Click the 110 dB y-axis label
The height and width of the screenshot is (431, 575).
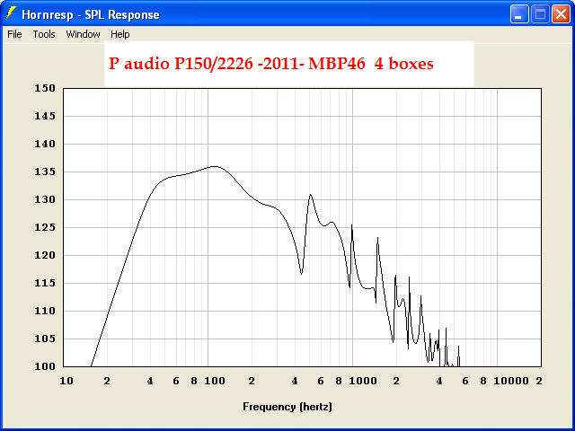coord(45,312)
